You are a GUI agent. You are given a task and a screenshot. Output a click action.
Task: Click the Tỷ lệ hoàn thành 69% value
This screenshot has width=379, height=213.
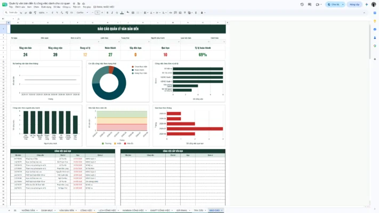coord(203,55)
